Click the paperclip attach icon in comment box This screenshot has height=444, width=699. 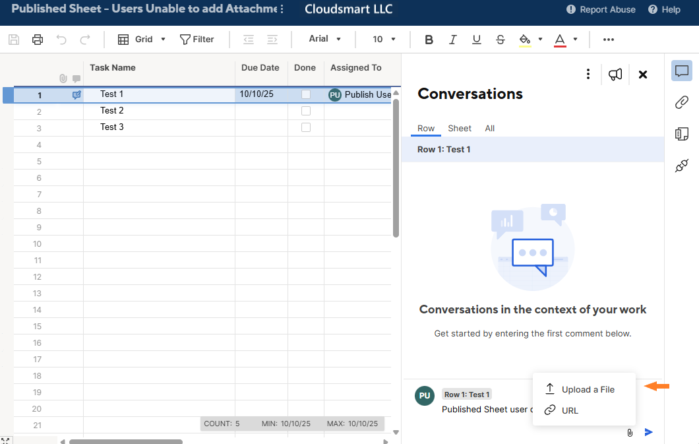(x=630, y=433)
